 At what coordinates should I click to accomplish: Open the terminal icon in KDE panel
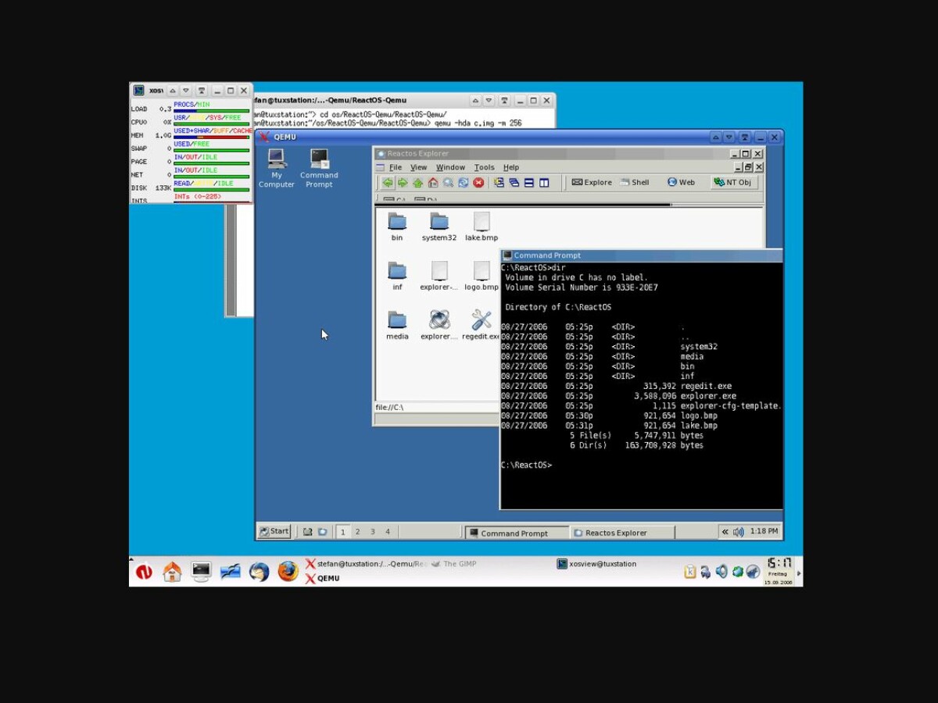tap(201, 572)
